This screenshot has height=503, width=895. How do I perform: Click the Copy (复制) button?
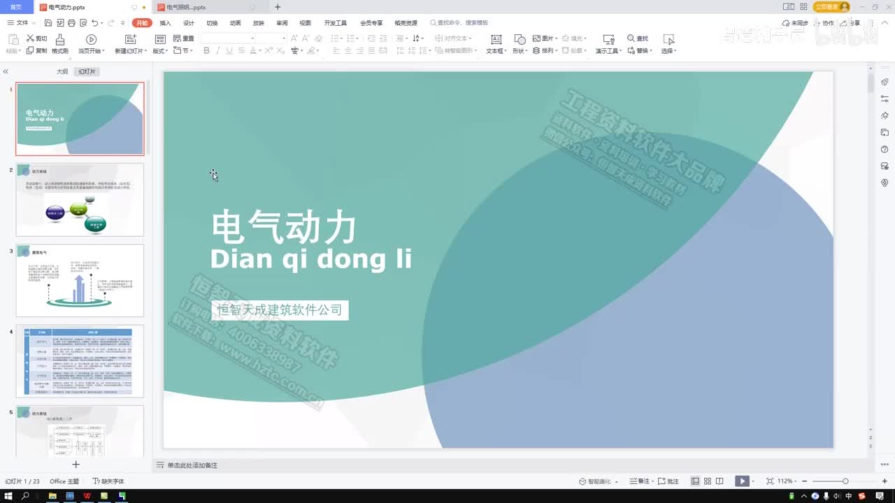pyautogui.click(x=36, y=50)
